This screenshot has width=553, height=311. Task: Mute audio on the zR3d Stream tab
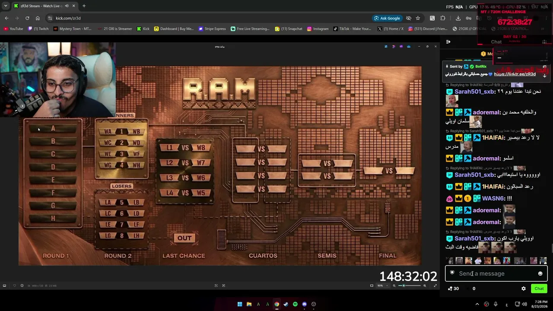[x=66, y=6]
